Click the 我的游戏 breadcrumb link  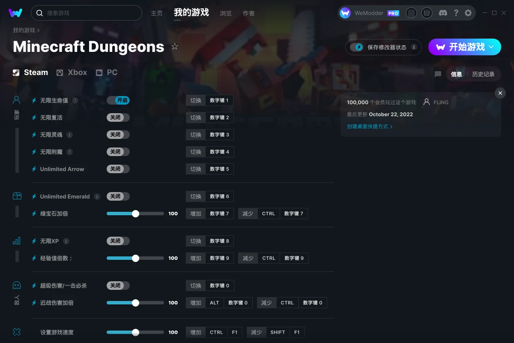click(24, 30)
